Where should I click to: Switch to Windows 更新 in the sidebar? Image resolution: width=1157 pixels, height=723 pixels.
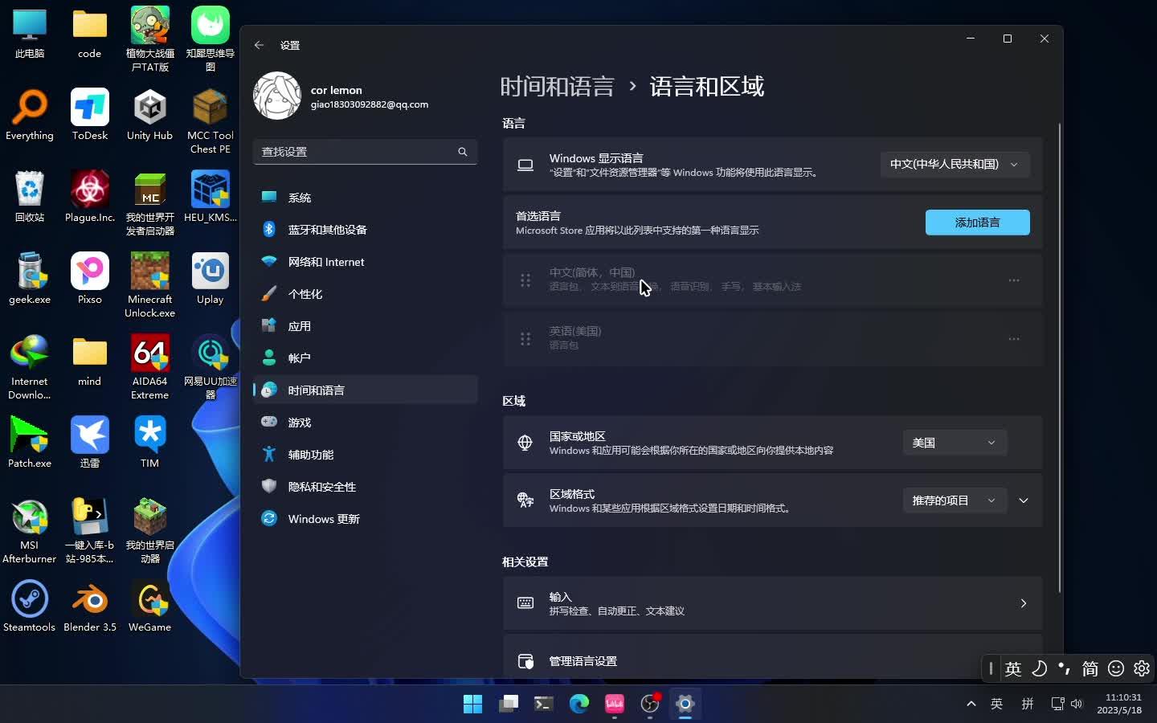click(324, 518)
